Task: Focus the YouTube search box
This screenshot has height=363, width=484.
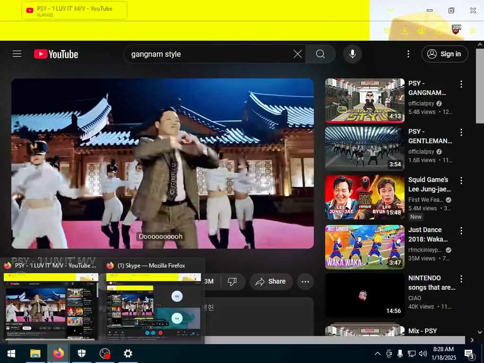Action: [210, 54]
